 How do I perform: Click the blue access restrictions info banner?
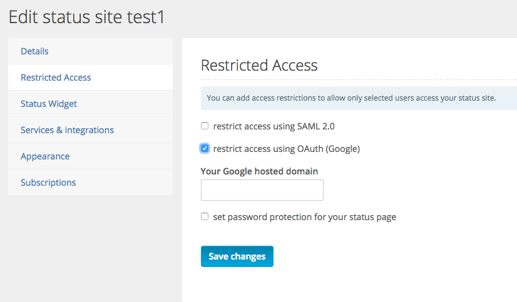pyautogui.click(x=359, y=98)
